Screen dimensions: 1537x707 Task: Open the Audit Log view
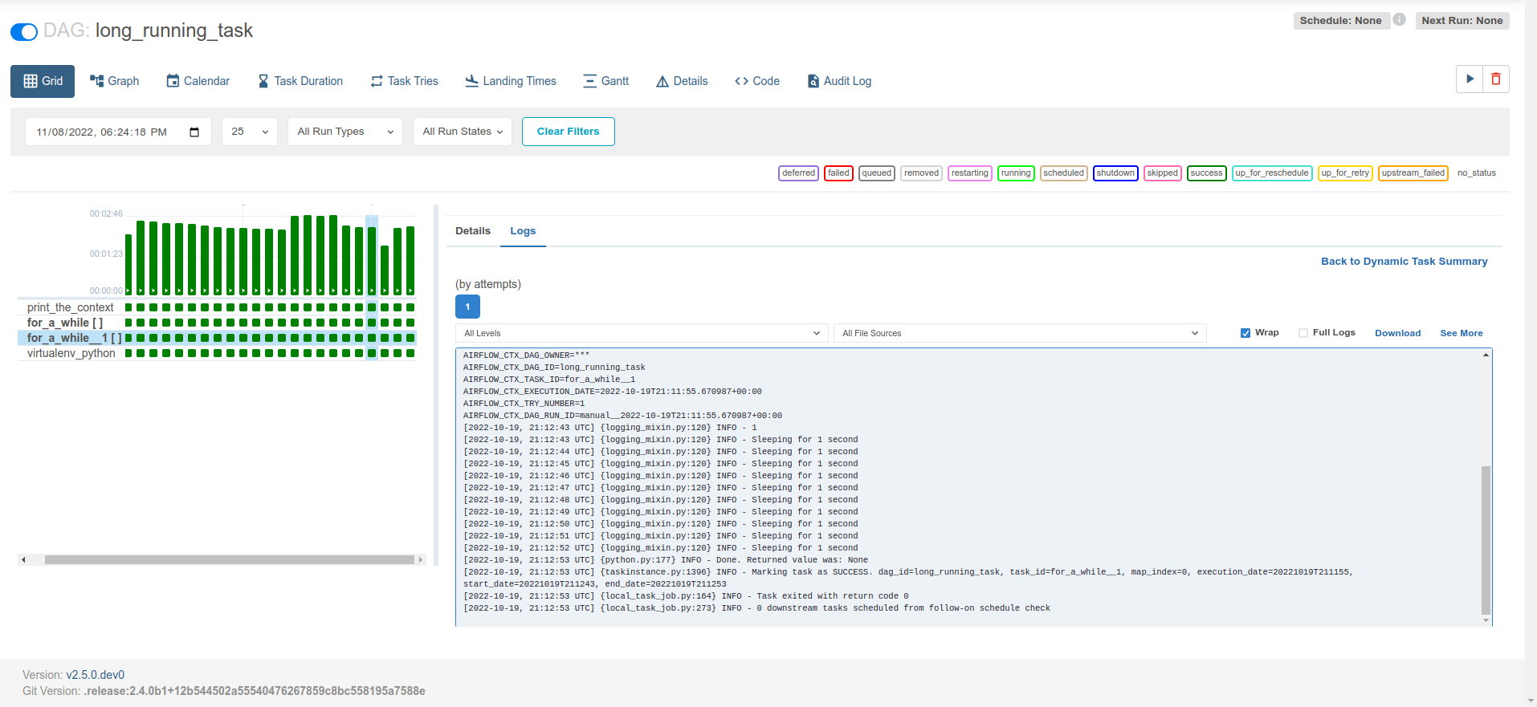click(x=839, y=81)
